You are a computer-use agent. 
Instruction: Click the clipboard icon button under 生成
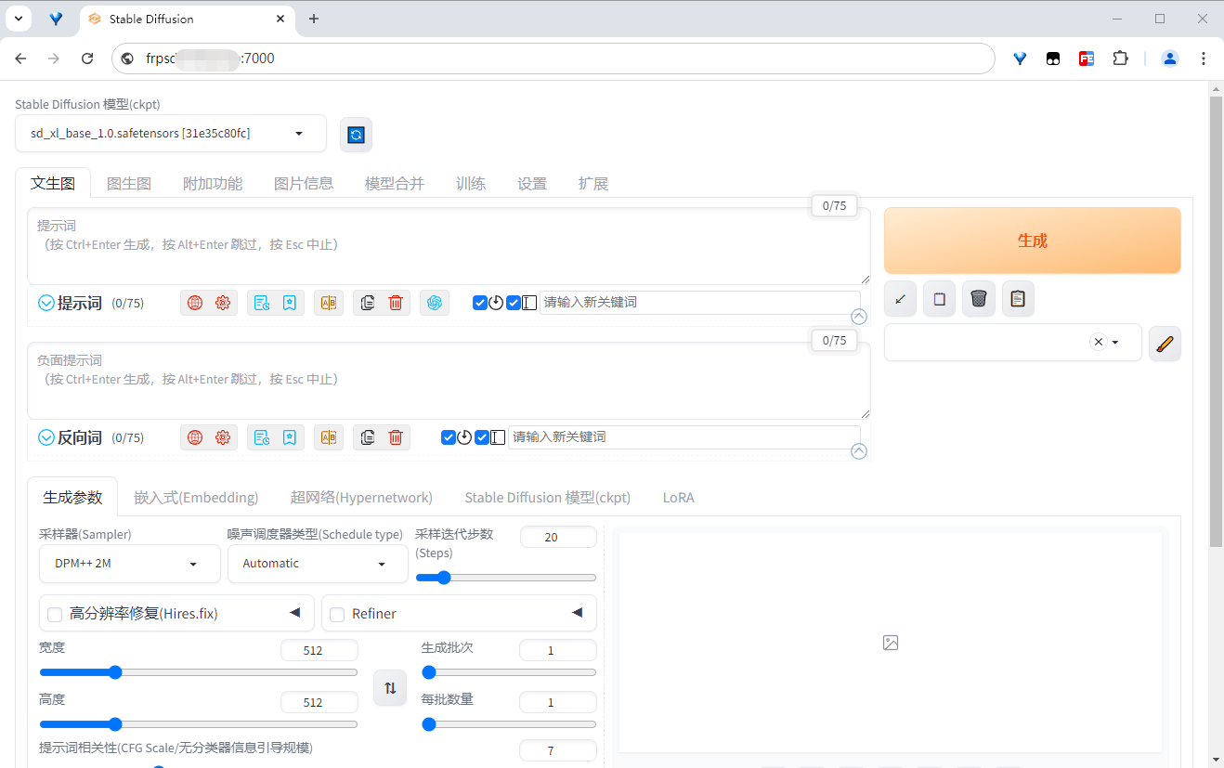tap(1018, 299)
